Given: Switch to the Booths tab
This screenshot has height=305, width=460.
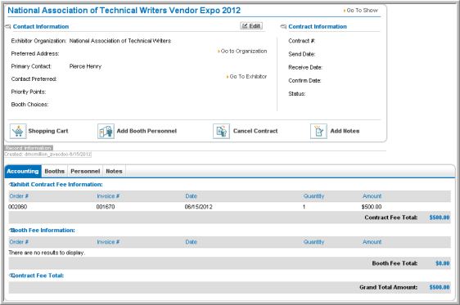Looking at the screenshot, I should click(55, 172).
